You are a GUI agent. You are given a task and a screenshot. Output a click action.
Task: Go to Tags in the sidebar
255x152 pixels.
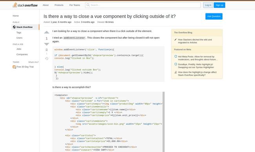(19, 32)
